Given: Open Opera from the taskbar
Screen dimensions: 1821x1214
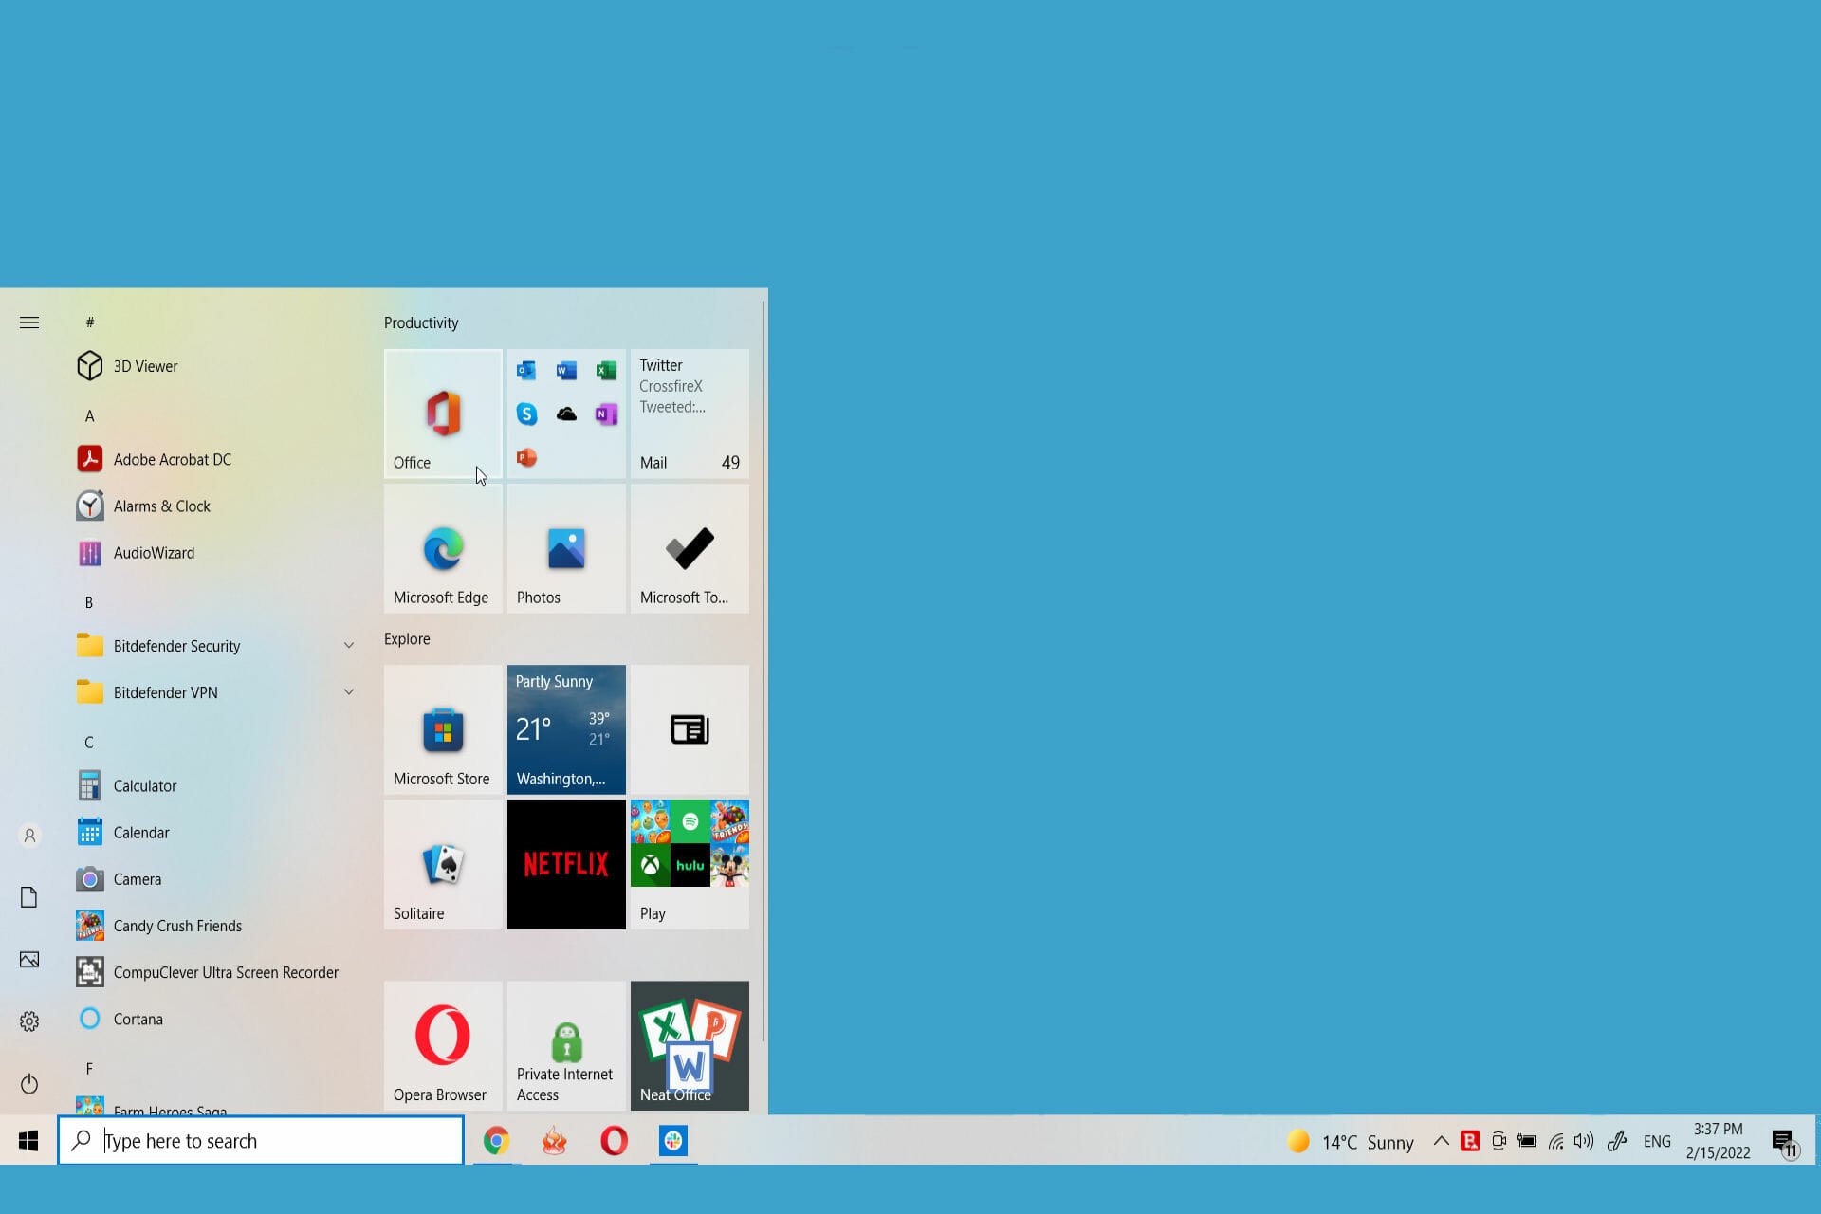Looking at the screenshot, I should [x=614, y=1140].
